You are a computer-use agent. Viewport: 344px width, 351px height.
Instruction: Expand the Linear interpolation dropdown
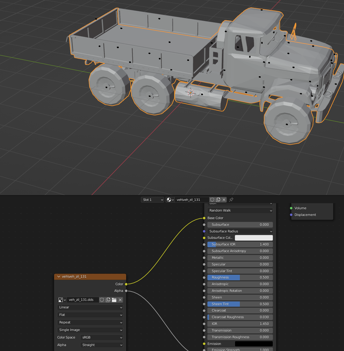[90, 307]
